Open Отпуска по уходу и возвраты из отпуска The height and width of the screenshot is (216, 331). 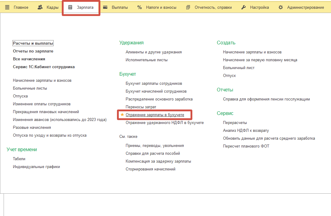50,135
